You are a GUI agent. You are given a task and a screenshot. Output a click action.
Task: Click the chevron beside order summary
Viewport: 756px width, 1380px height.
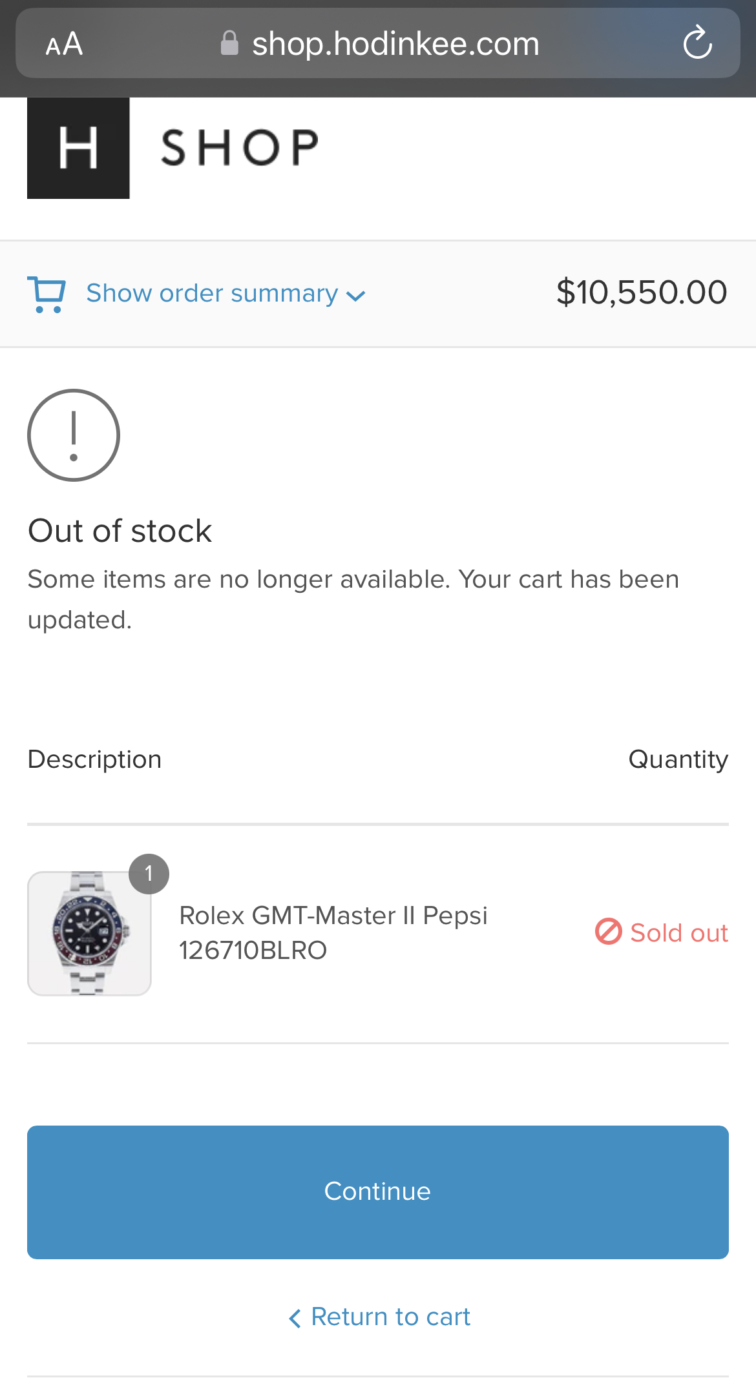pyautogui.click(x=356, y=296)
